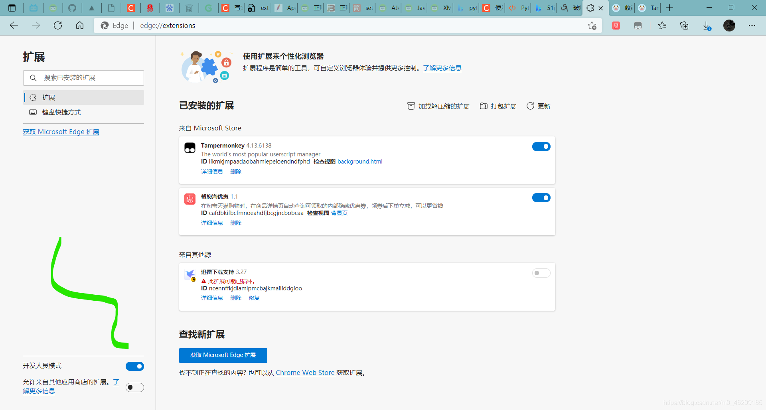Click the 迅雷下载支持 extension icon
This screenshot has width=766, height=410.
(190, 275)
